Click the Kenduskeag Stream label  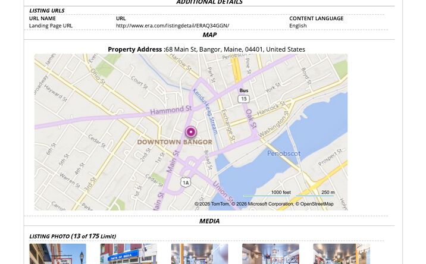[x=205, y=111]
